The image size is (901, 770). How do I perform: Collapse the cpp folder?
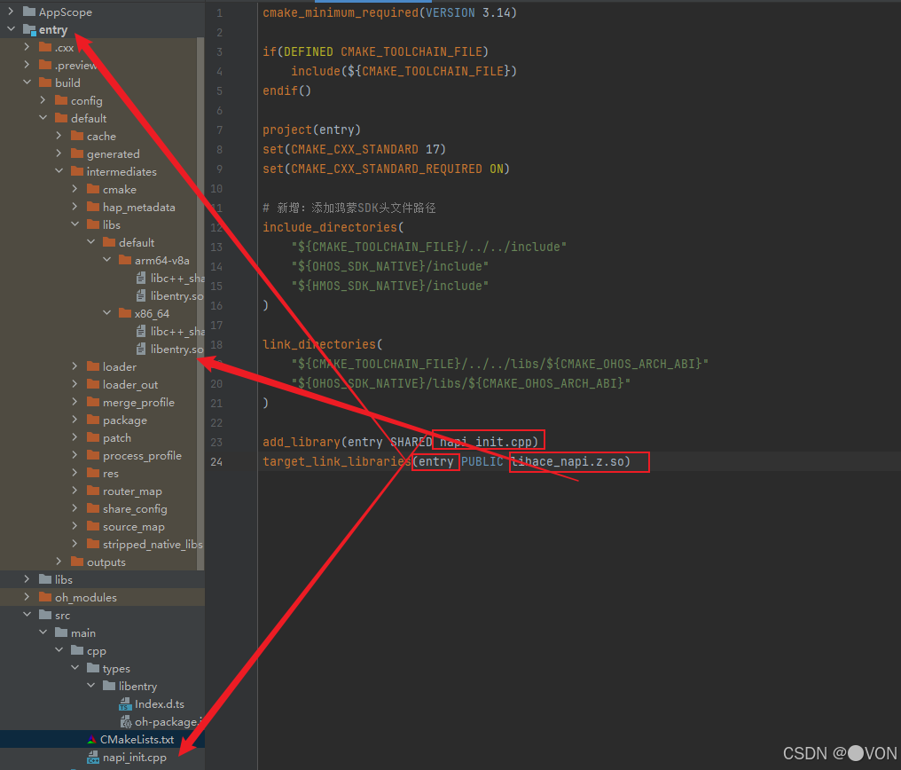coord(59,650)
